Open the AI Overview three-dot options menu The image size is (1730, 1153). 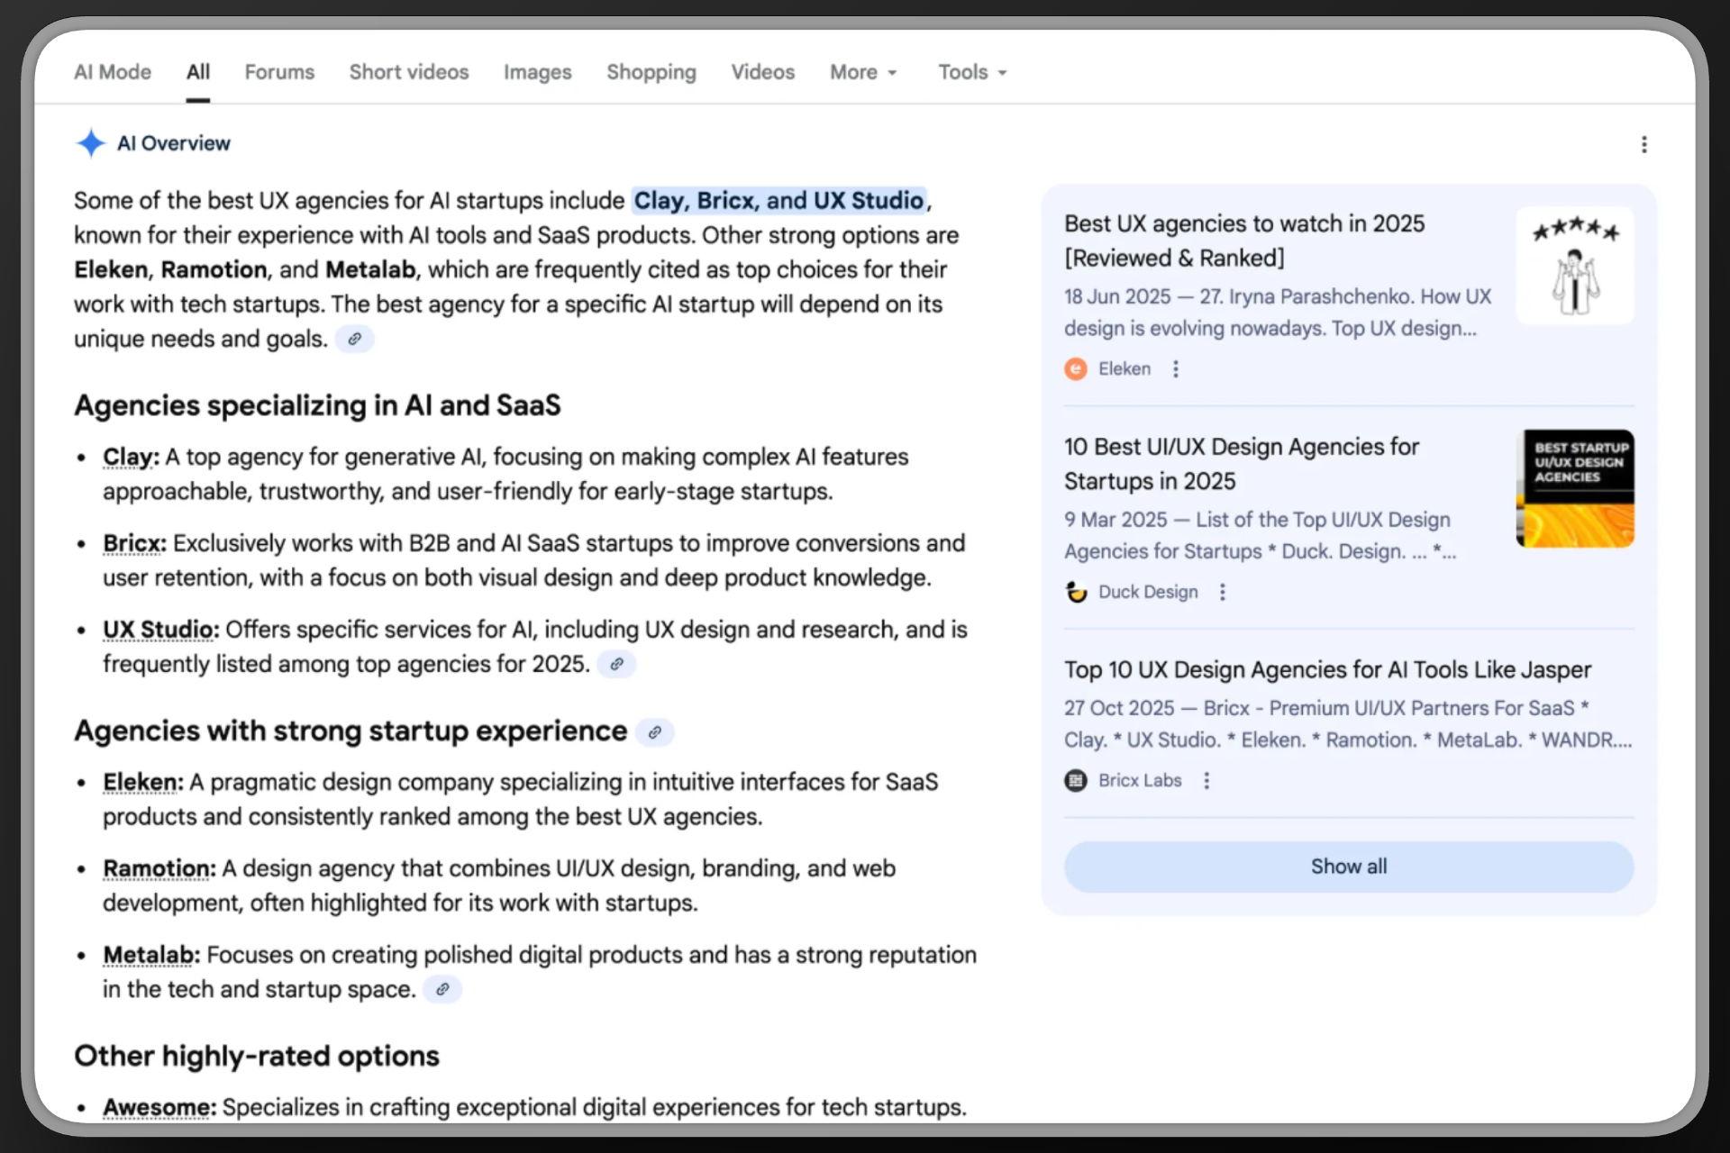[x=1643, y=144]
